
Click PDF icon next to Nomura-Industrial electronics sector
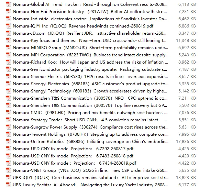tap(9, 19)
